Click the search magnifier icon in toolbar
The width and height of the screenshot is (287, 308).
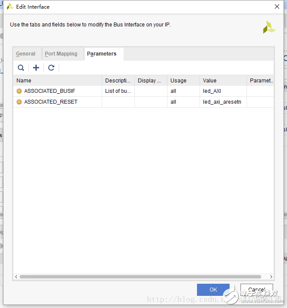coord(21,68)
